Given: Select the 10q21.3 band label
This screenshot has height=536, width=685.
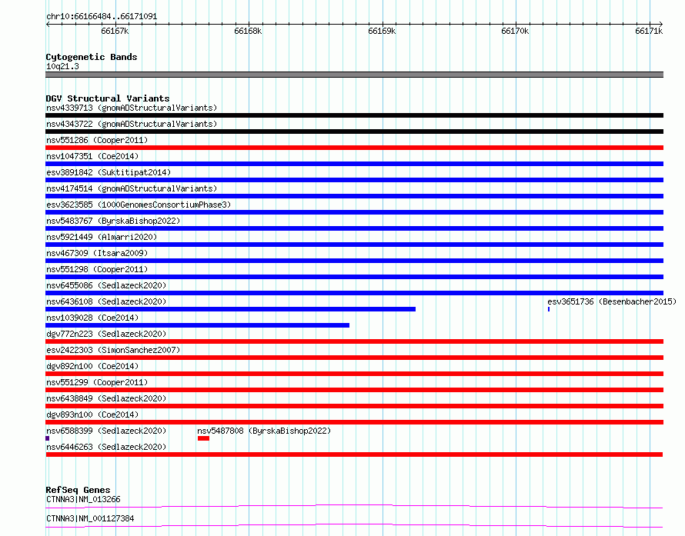Looking at the screenshot, I should pyautogui.click(x=62, y=66).
